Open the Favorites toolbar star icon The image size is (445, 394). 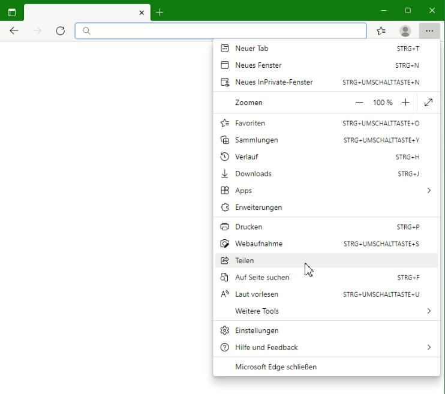(x=381, y=31)
